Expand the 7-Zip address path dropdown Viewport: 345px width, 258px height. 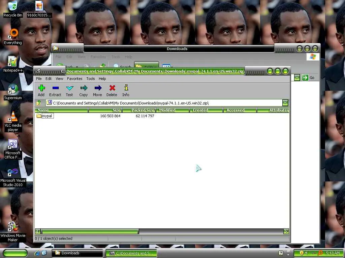point(285,103)
